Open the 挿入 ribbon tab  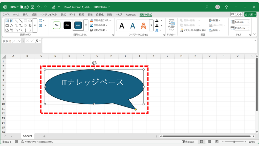click(26, 15)
